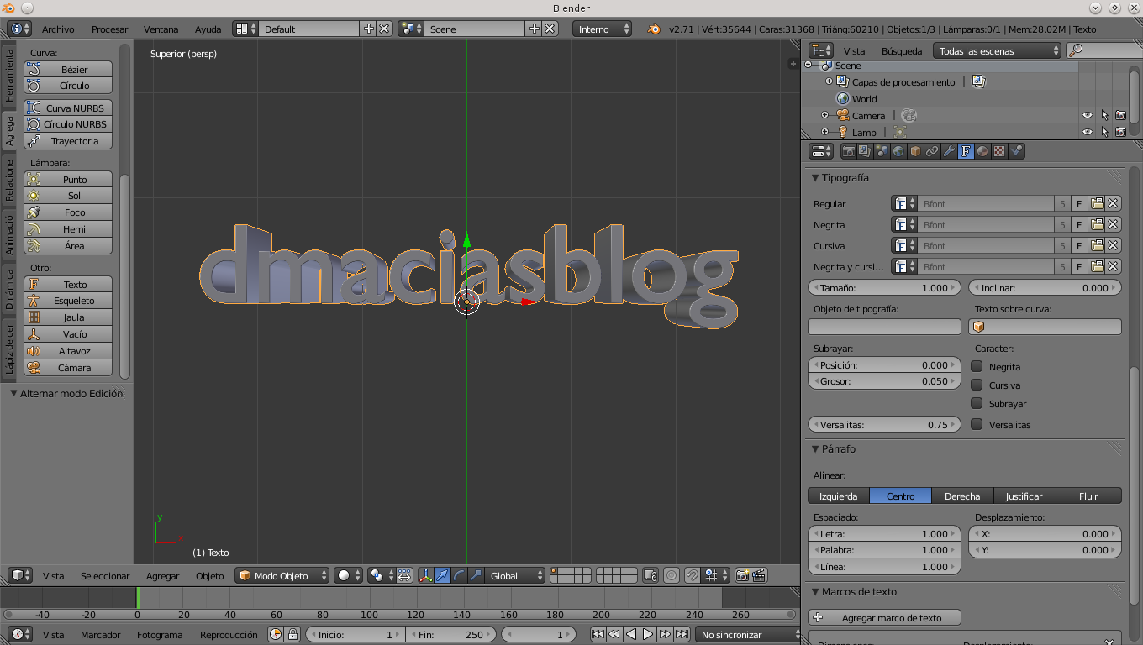1143x645 pixels.
Task: Enable the Negrita character checkbox
Action: 977,366
